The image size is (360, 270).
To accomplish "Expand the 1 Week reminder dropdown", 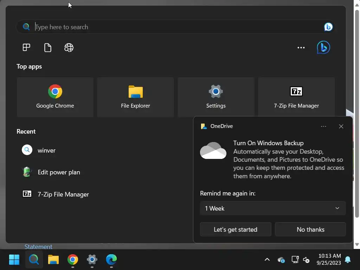I will [x=273, y=208].
